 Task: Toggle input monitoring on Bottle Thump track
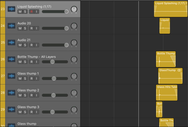tap(37, 62)
